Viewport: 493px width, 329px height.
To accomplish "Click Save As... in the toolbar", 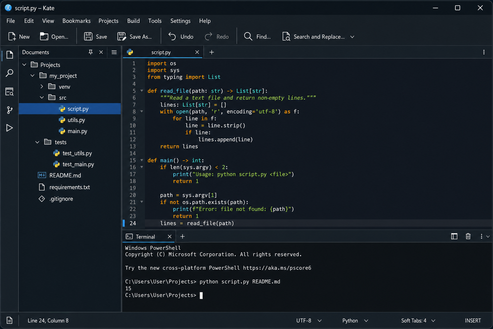I will (134, 37).
